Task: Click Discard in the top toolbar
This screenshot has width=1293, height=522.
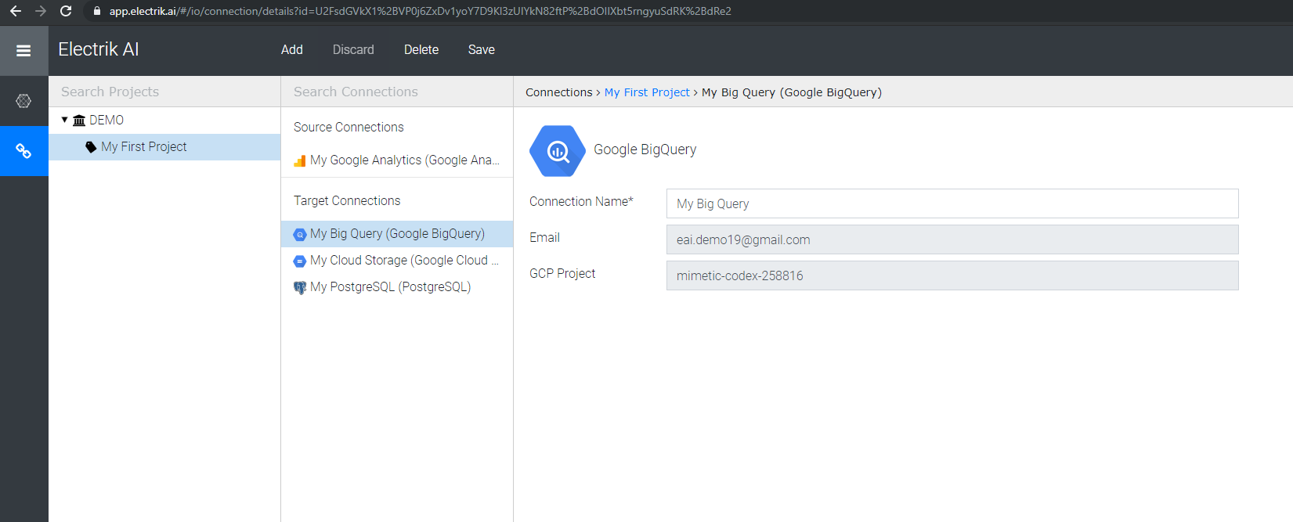Action: (x=353, y=49)
